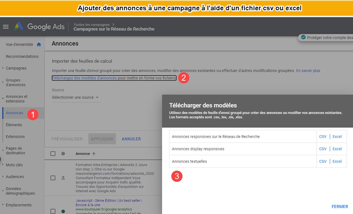This screenshot has height=214, width=353.
Task: Expand the Audiences sidebar section
Action: pos(3,177)
